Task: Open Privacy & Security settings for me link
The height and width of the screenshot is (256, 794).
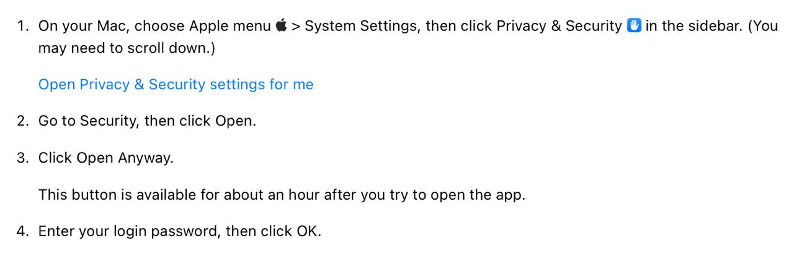Action: click(176, 84)
